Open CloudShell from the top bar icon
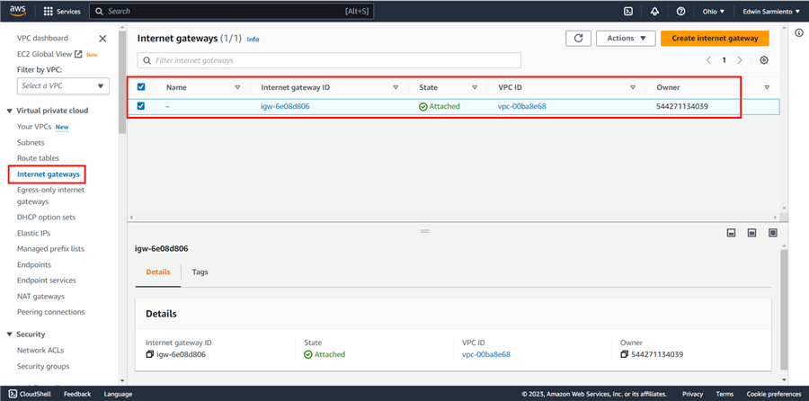Viewport: 809px width, 401px height. pyautogui.click(x=628, y=12)
